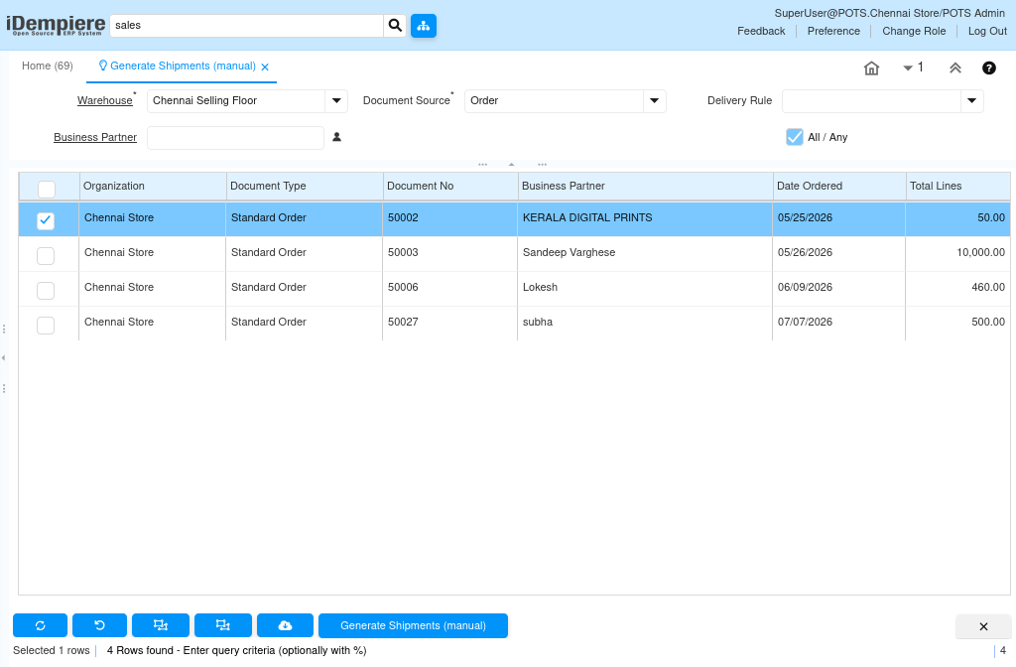Sort by the Organization column header

point(153,186)
